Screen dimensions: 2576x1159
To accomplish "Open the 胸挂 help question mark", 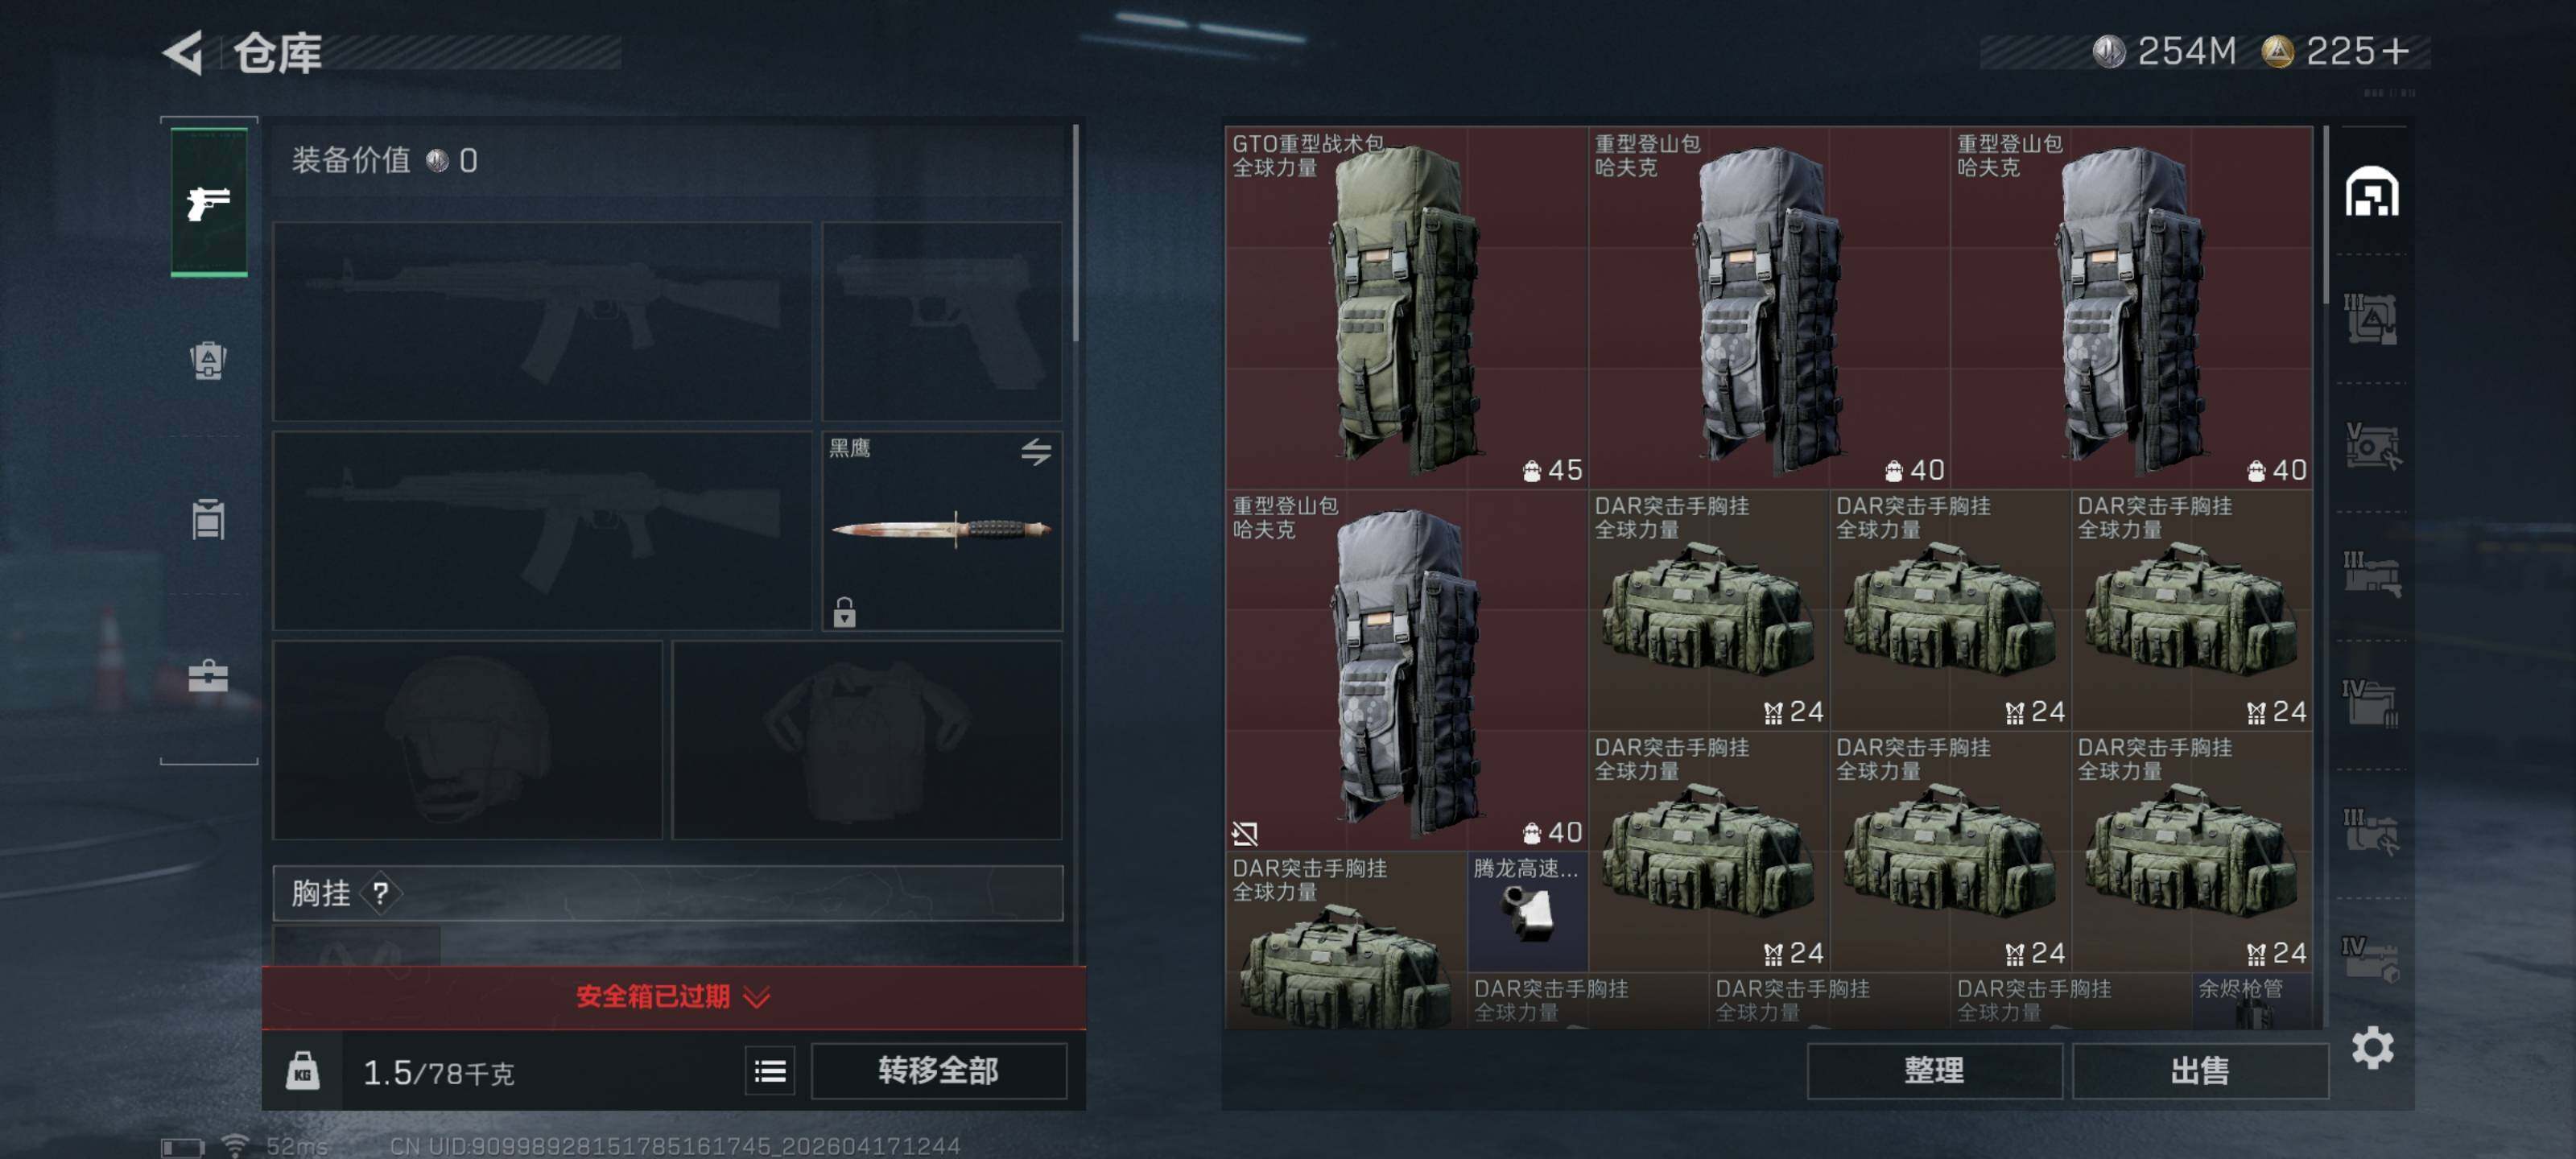I will [381, 894].
